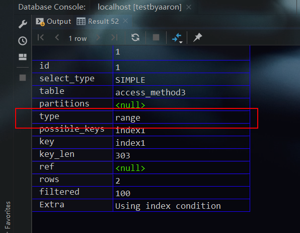The width and height of the screenshot is (300, 233).
Task: Click the 'access_method3' value cell
Action: (x=181, y=92)
